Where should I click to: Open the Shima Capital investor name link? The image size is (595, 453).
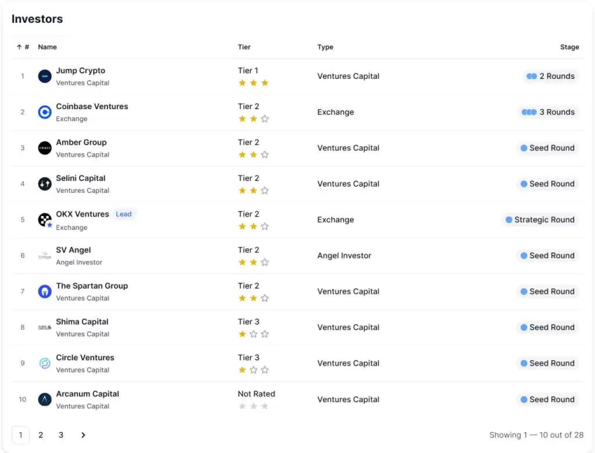(x=82, y=322)
